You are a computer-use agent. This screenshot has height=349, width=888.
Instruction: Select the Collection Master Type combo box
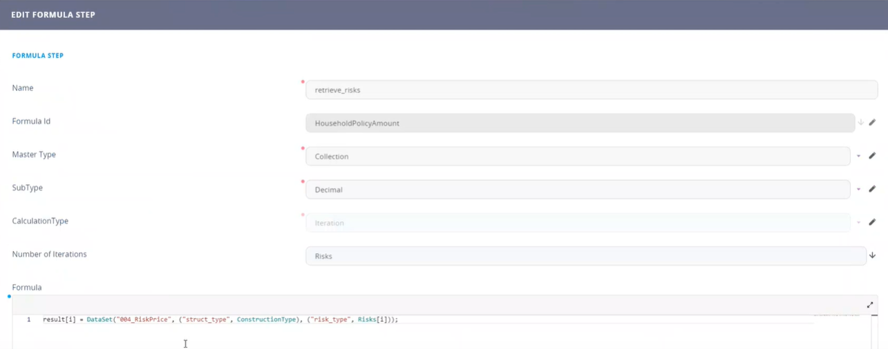pyautogui.click(x=577, y=156)
